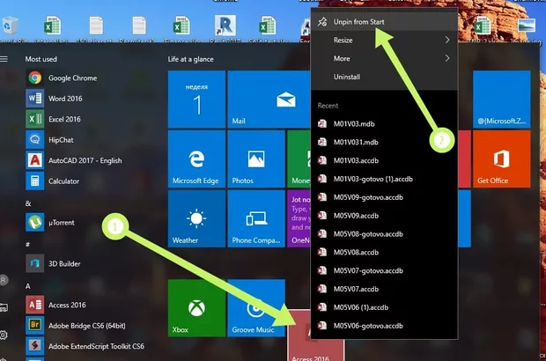Image resolution: width=546 pixels, height=361 pixels.
Task: Open recent file M01V031.mdb
Action: point(384,143)
